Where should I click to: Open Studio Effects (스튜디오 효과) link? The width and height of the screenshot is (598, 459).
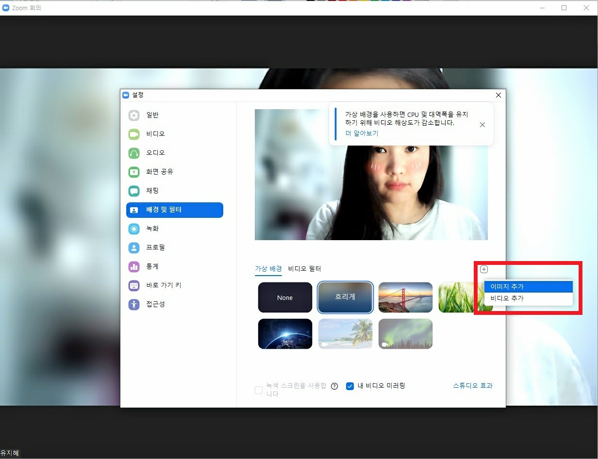pyautogui.click(x=472, y=386)
